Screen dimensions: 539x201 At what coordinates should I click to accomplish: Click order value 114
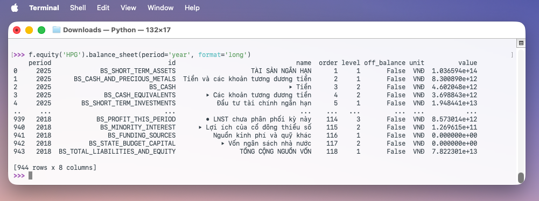332,119
